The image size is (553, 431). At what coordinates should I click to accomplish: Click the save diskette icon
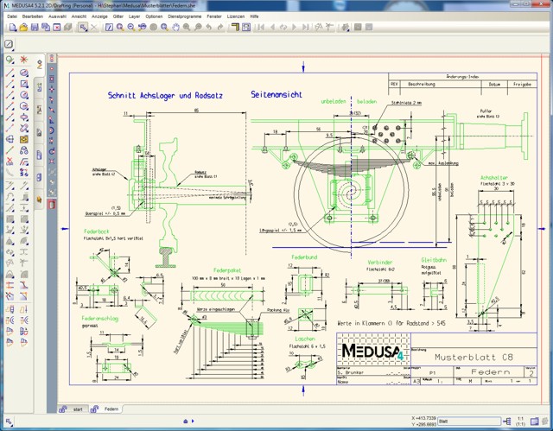pyautogui.click(x=34, y=28)
